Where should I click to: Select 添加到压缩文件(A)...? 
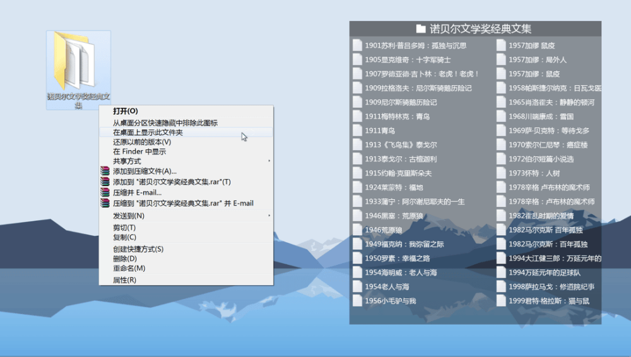(x=186, y=171)
